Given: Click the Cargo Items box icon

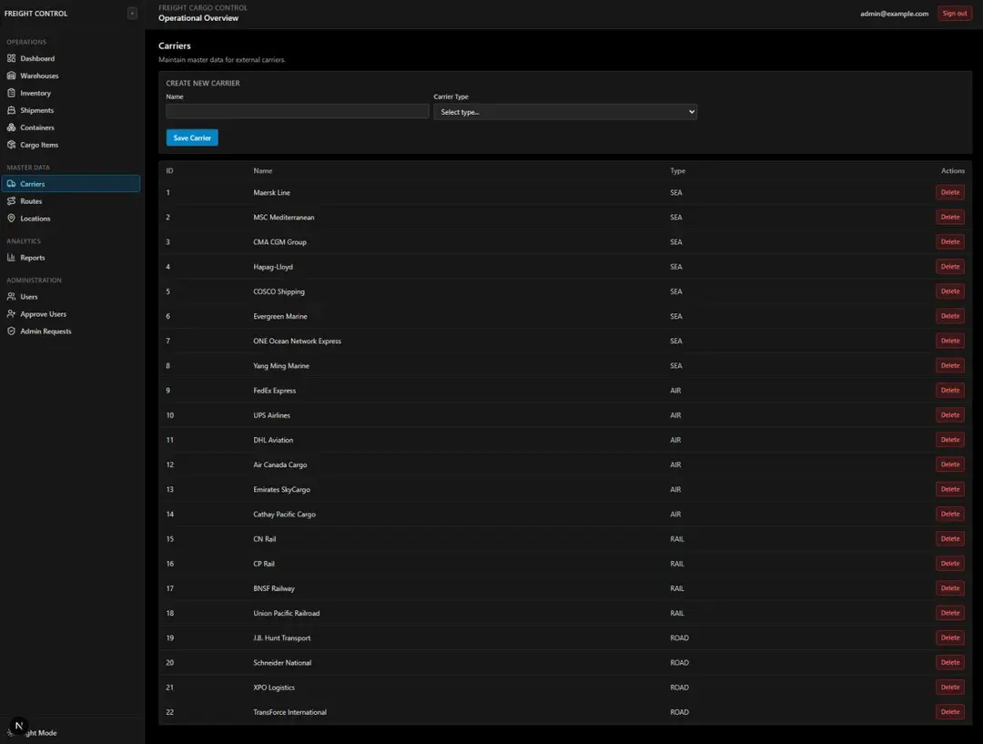Looking at the screenshot, I should point(11,144).
